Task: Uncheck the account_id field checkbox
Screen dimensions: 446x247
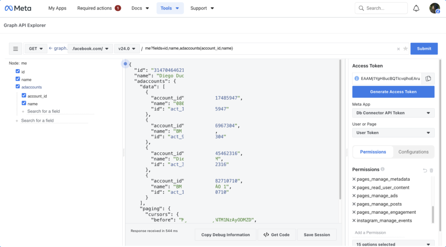Action: pyautogui.click(x=24, y=96)
